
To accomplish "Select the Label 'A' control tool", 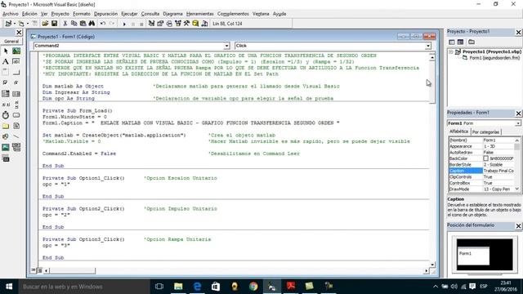I will (x=6, y=62).
